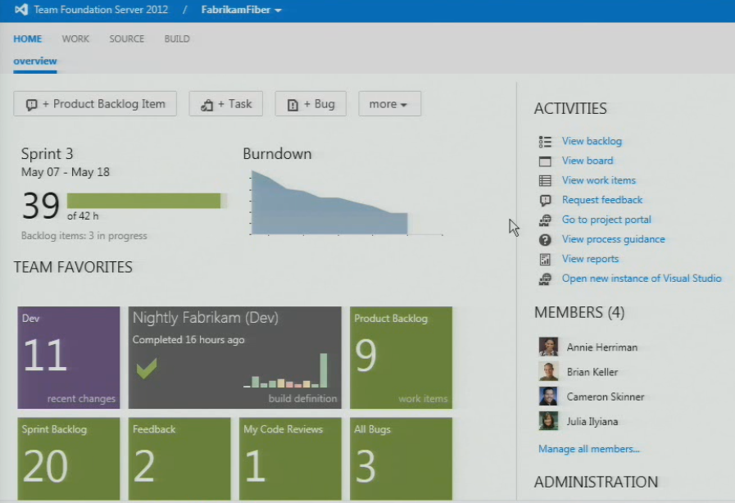
Task: Follow the Go to project portal link
Action: coord(606,220)
